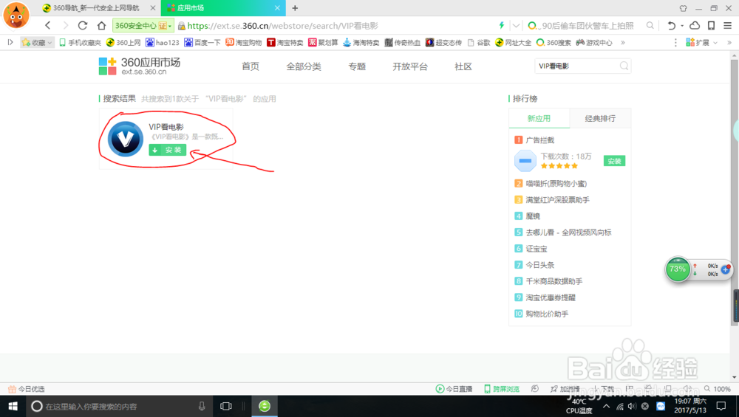Click the lightning speed-mode icon in address bar
The height and width of the screenshot is (417, 739).
(502, 25)
